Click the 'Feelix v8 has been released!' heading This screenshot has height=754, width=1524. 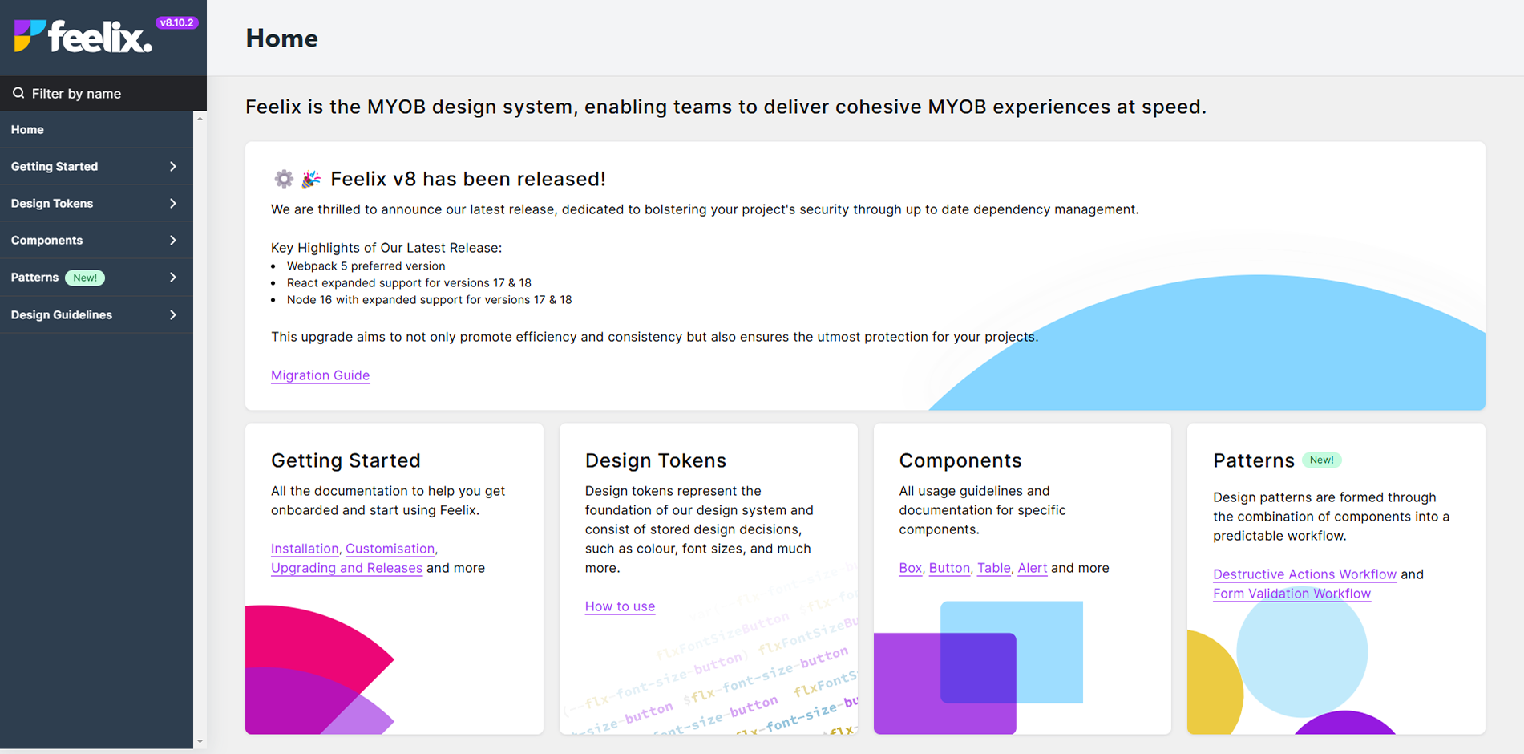pos(468,179)
